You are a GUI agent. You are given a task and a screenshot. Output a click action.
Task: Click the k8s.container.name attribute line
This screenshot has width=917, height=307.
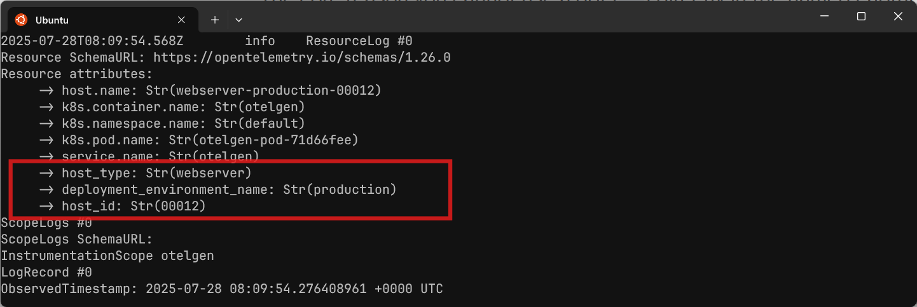pos(172,107)
